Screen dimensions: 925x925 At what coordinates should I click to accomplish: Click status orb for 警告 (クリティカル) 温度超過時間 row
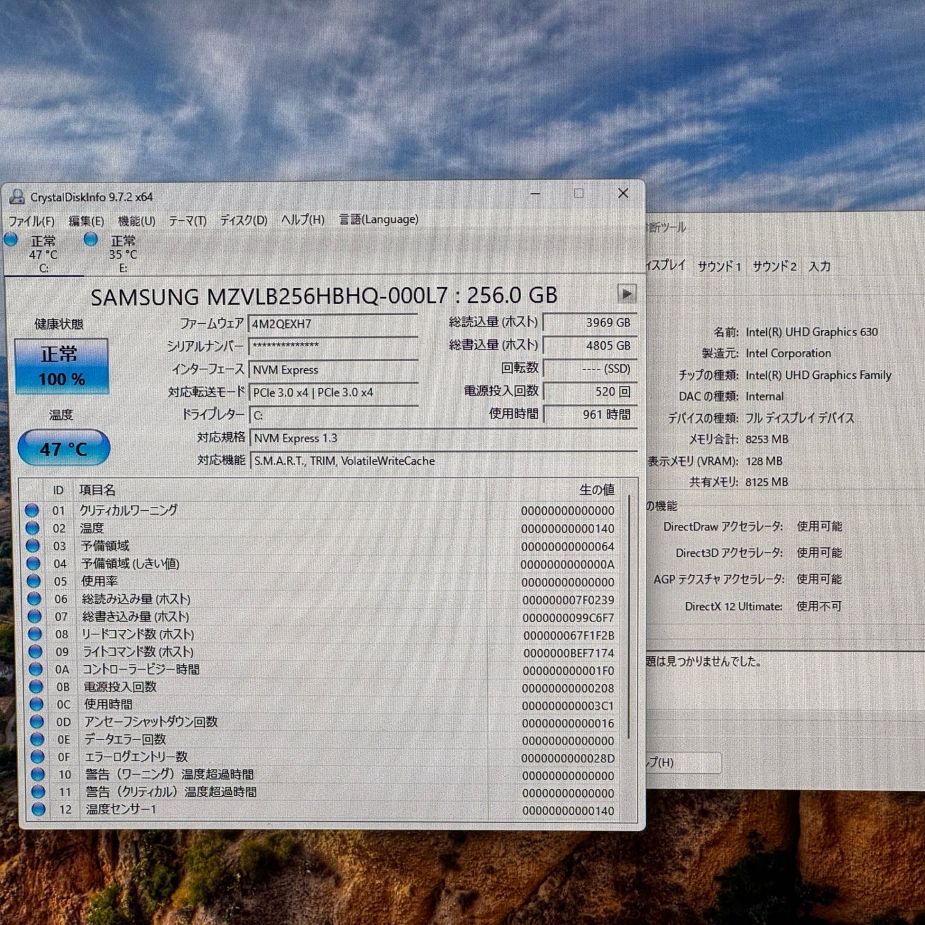point(38,792)
